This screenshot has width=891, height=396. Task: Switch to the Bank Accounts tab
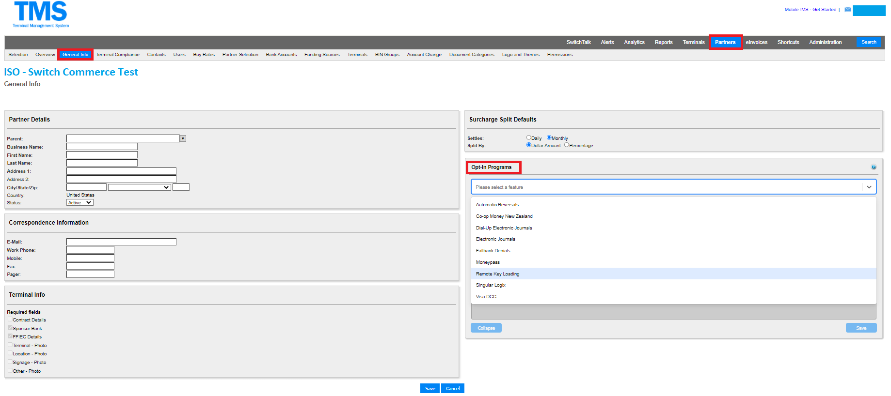coord(281,55)
